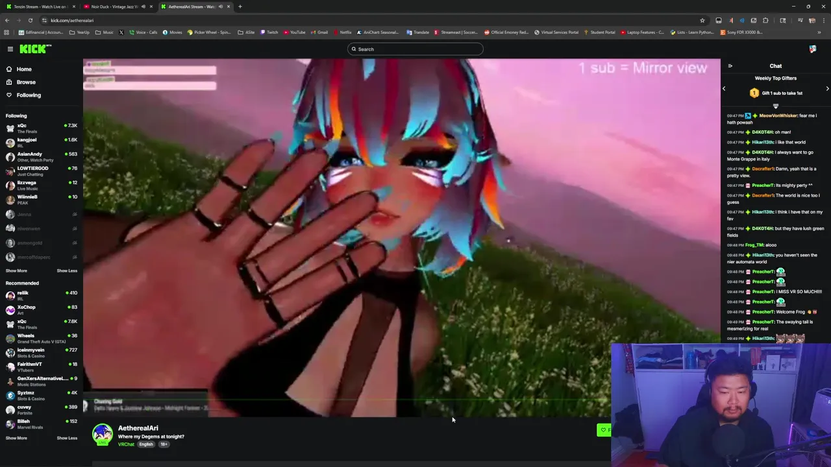Click Show More under Recommended
831x467 pixels.
pyautogui.click(x=16, y=438)
